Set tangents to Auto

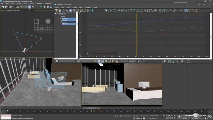click(160, 10)
